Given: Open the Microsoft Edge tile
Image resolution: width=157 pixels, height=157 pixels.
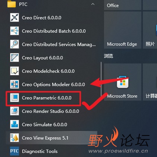Looking at the screenshot, I should (123, 30).
